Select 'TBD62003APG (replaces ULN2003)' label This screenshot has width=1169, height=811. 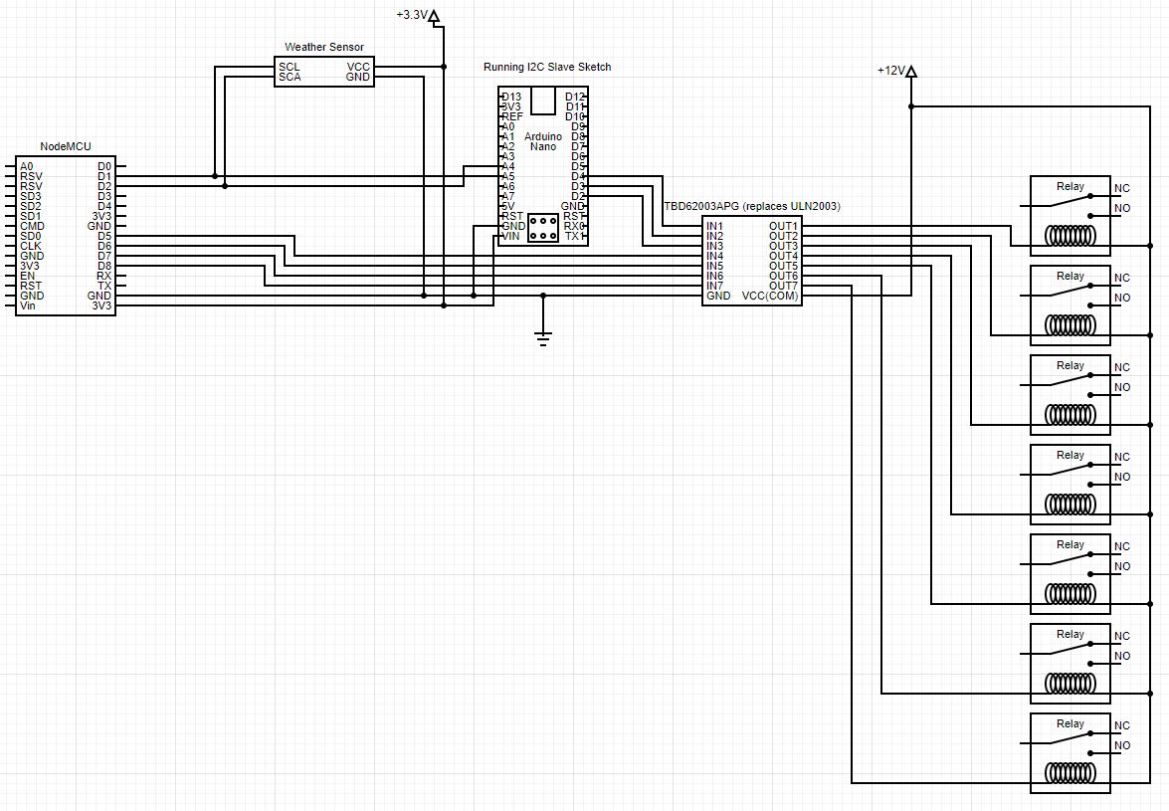(x=752, y=206)
